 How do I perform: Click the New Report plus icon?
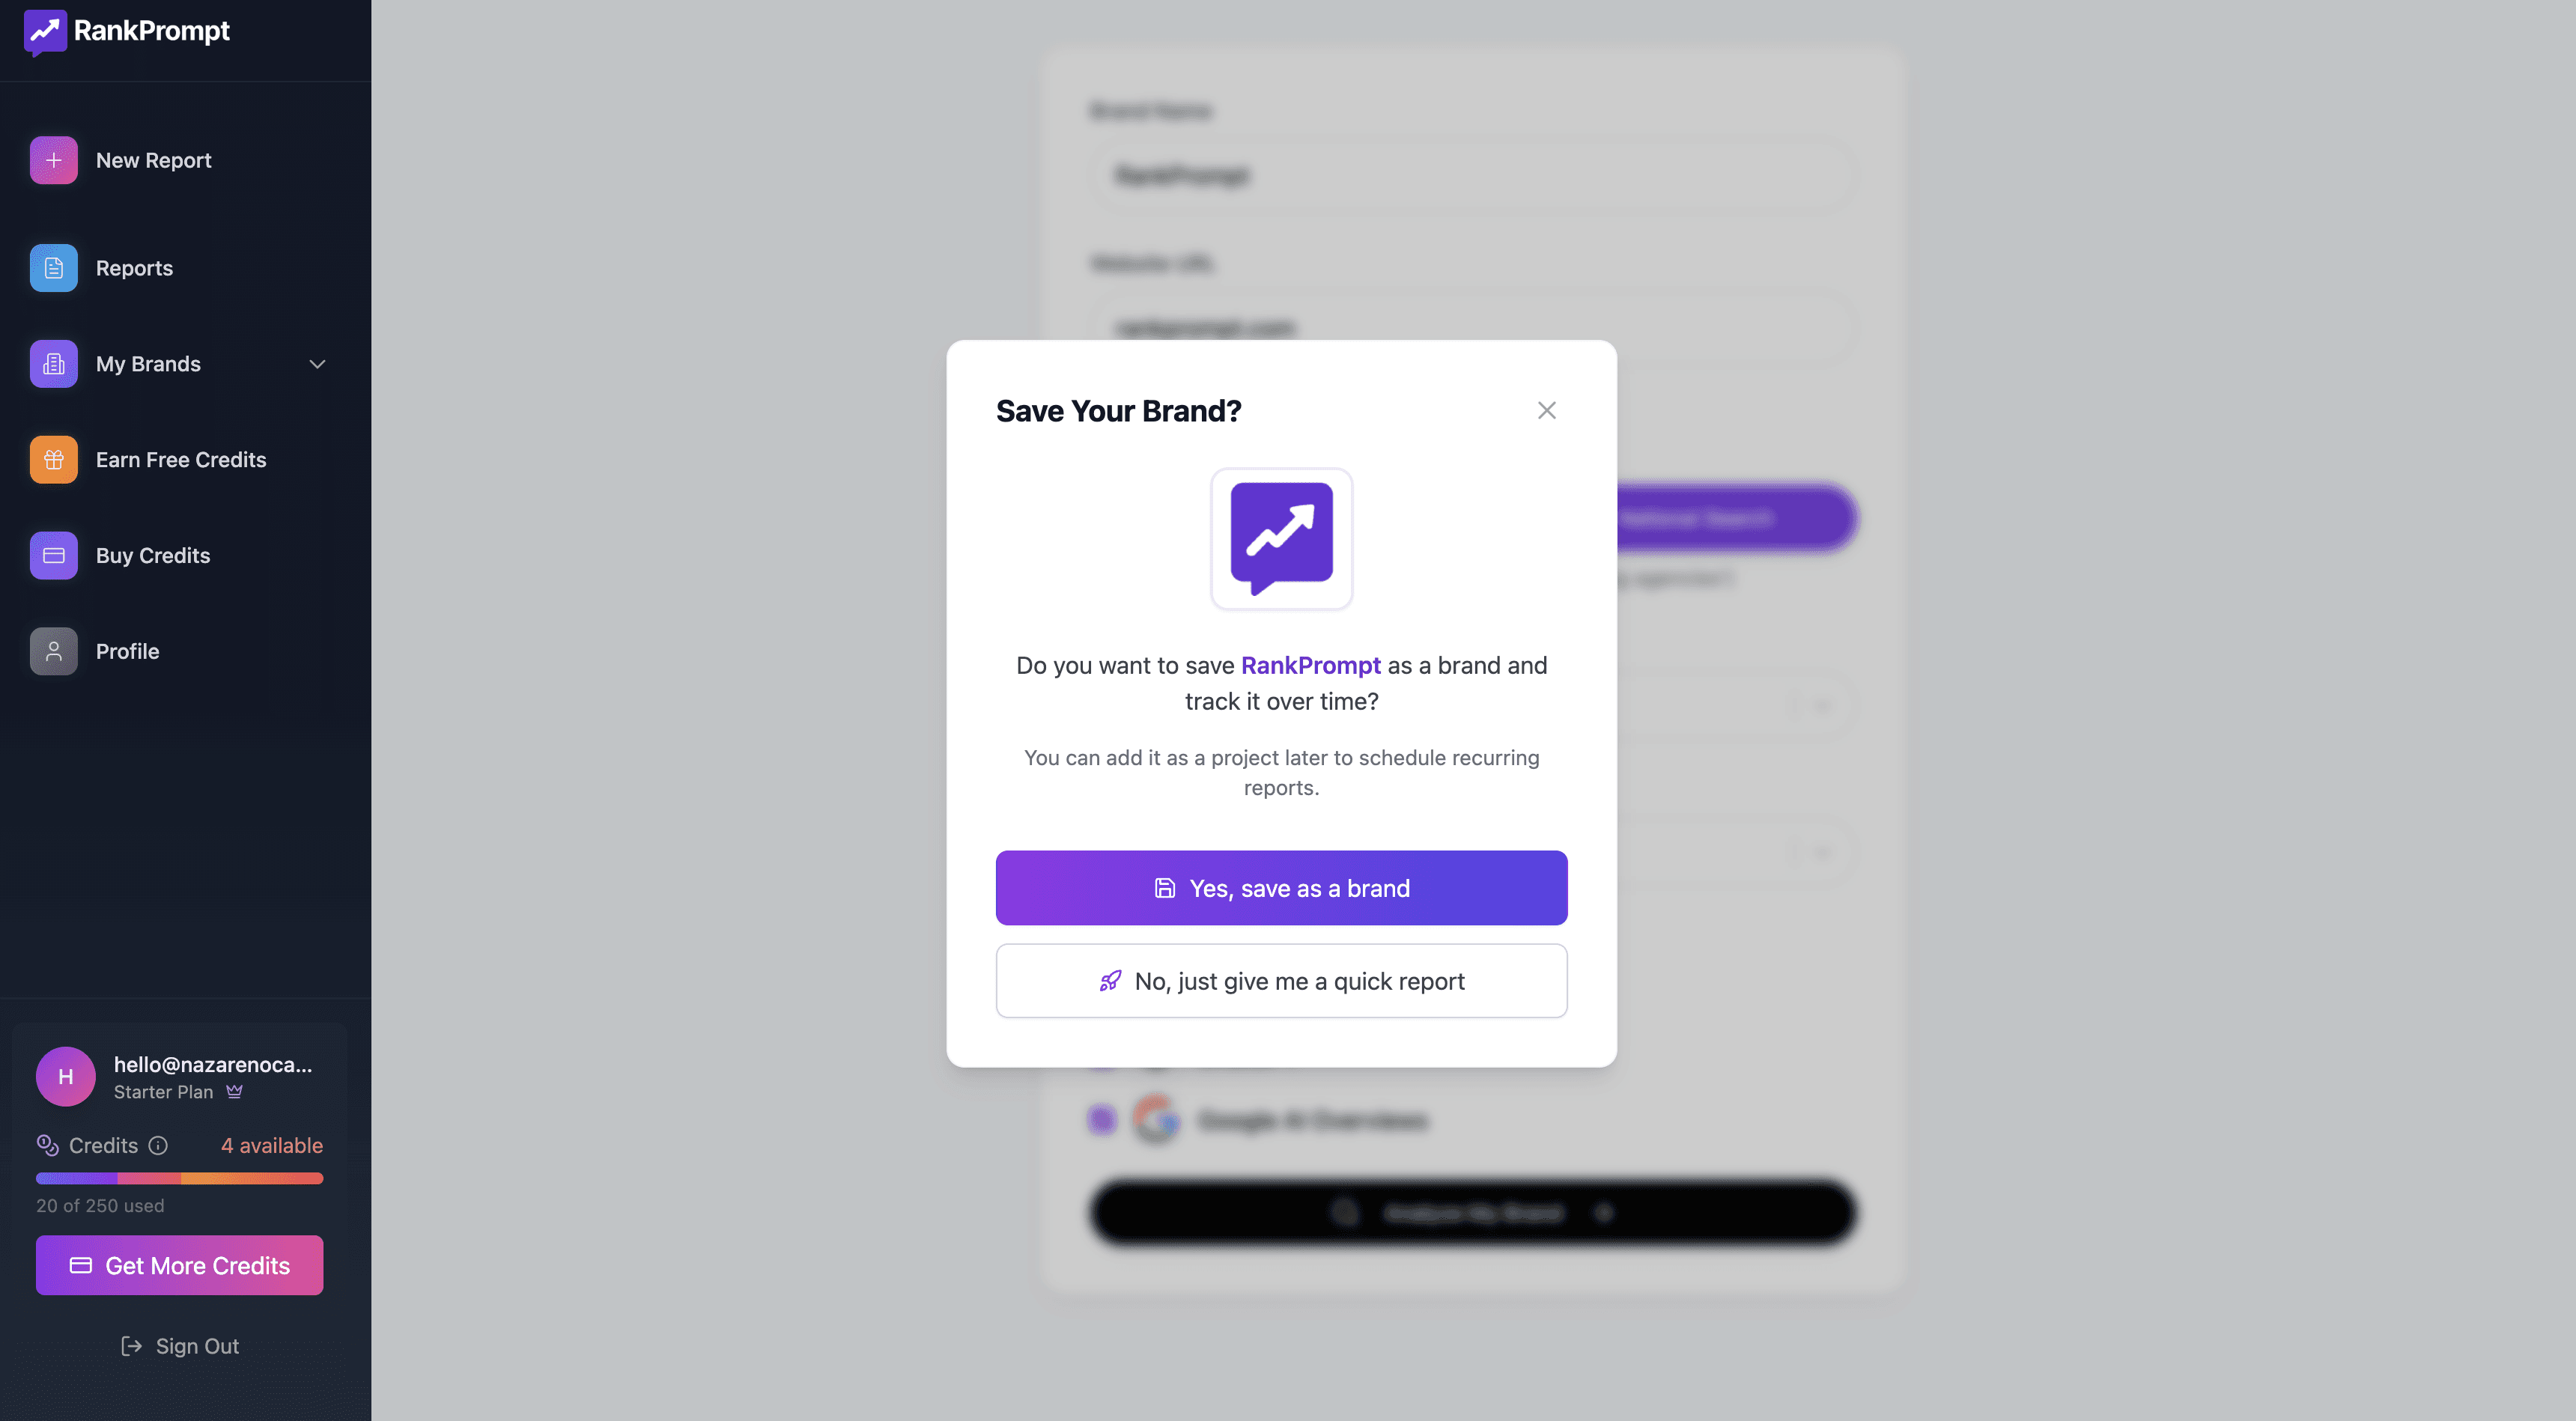pos(54,160)
